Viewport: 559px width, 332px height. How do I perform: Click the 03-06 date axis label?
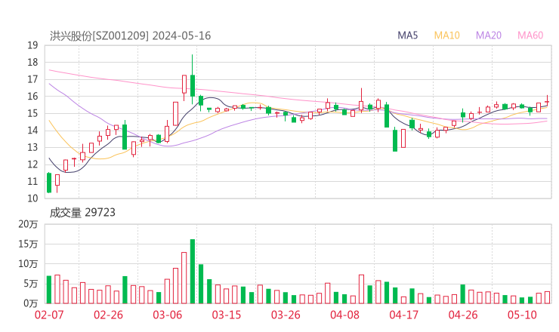pos(167,315)
